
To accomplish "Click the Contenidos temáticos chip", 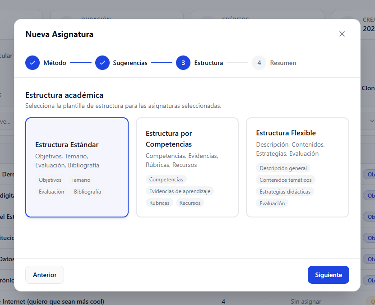I will tap(285, 180).
